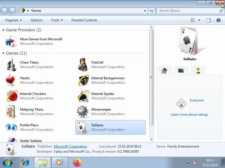Click the Internet Checkers icon
This screenshot has height=168, width=225.
(x=12, y=96)
